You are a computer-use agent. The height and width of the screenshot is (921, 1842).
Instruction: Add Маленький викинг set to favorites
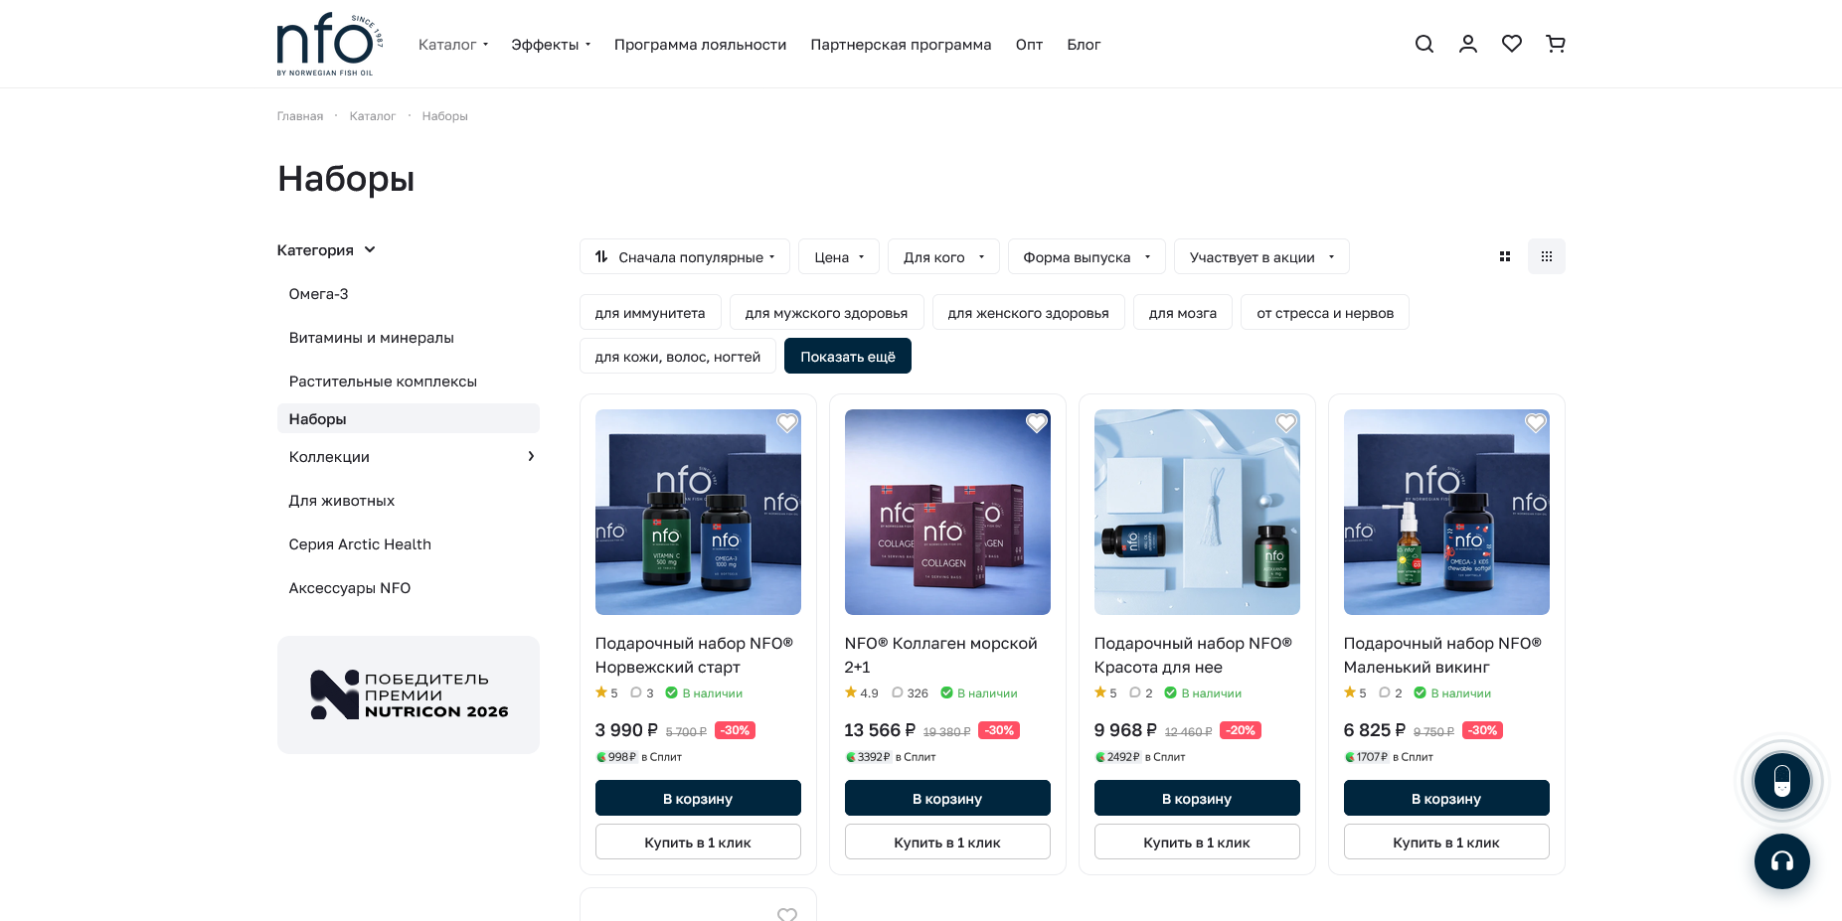pyautogui.click(x=1536, y=423)
